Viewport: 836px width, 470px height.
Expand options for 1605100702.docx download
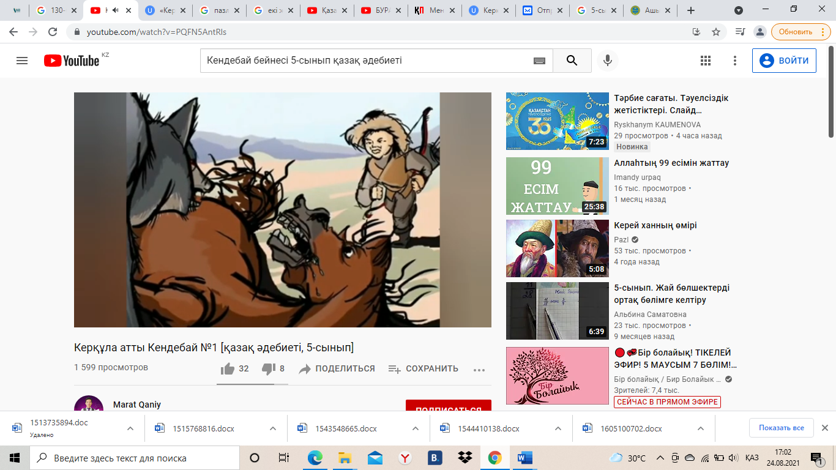click(x=701, y=428)
